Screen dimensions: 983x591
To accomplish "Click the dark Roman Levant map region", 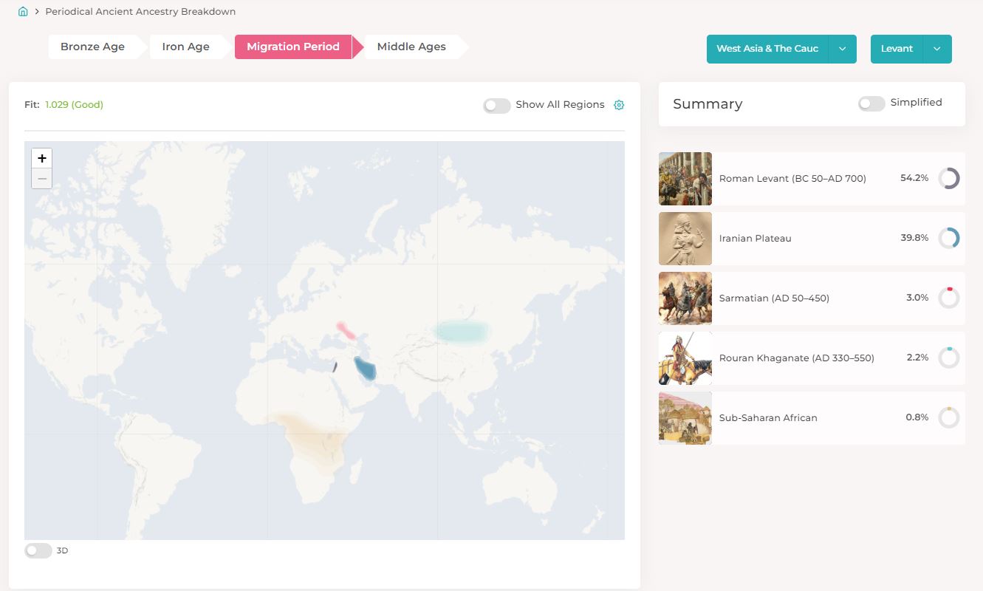I will 335,366.
